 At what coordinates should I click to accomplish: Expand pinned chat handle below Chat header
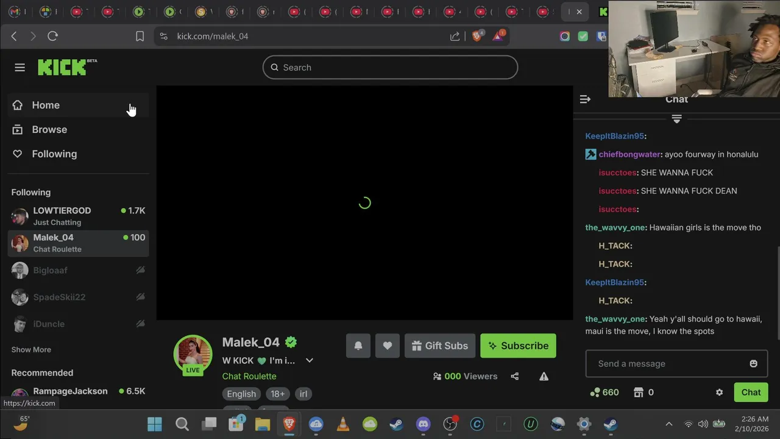coord(676,119)
